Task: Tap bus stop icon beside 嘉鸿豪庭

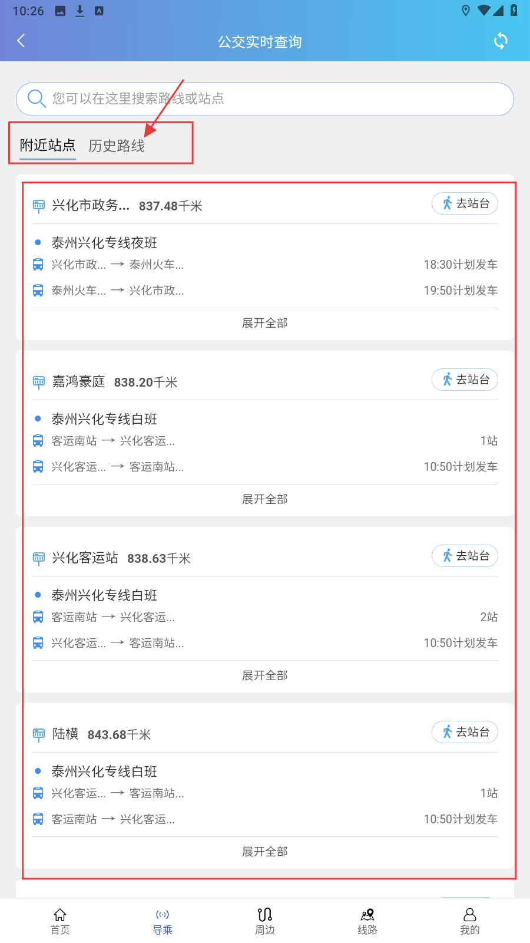Action: pyautogui.click(x=39, y=383)
